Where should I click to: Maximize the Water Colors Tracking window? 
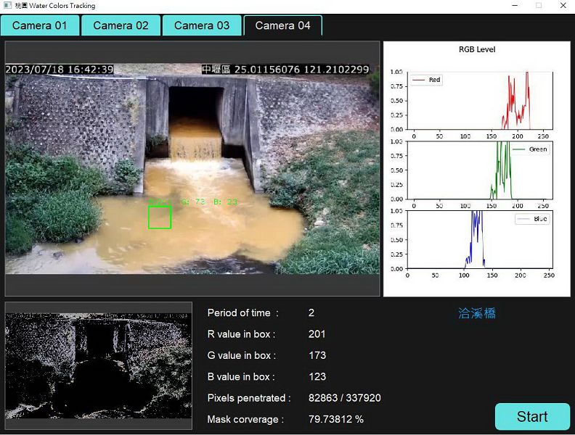pos(539,6)
